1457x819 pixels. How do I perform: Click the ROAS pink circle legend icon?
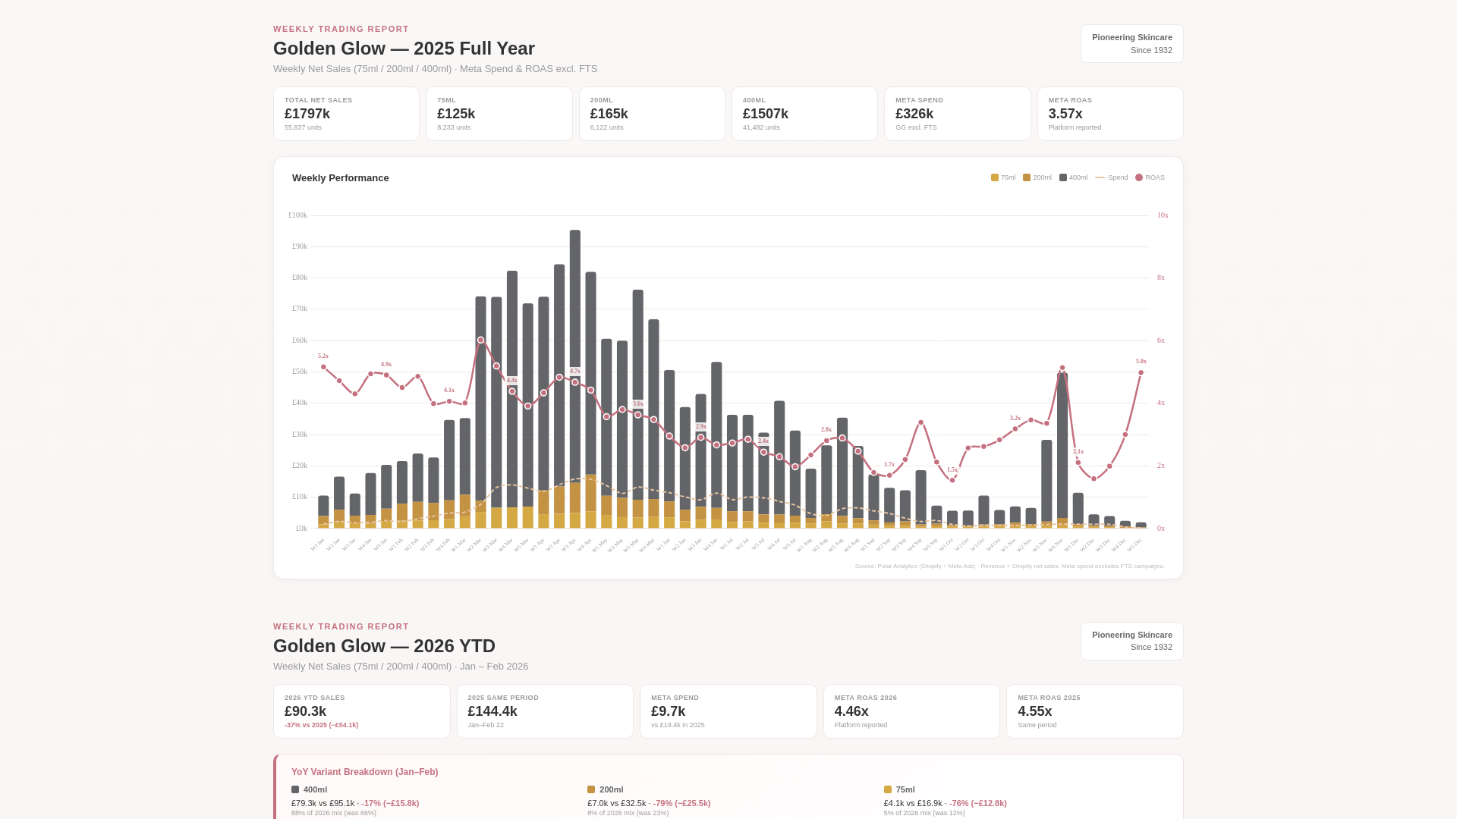coord(1139,177)
